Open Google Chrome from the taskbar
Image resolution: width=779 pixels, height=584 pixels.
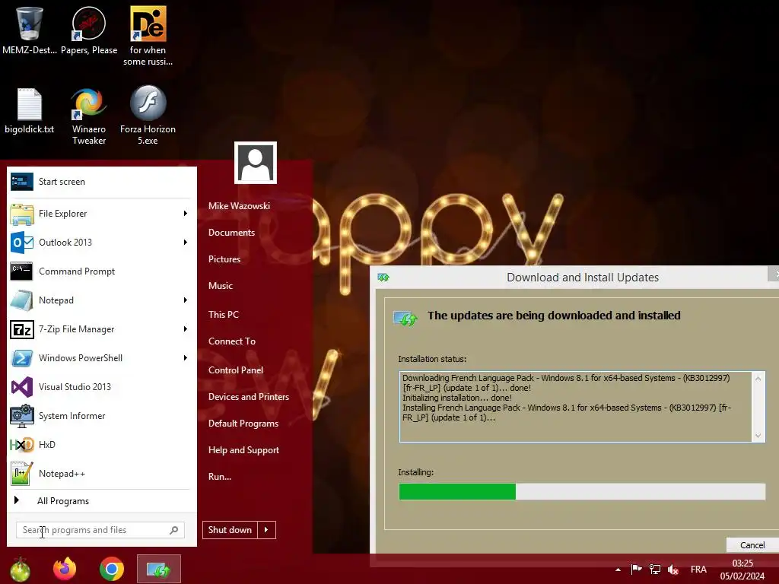112,569
